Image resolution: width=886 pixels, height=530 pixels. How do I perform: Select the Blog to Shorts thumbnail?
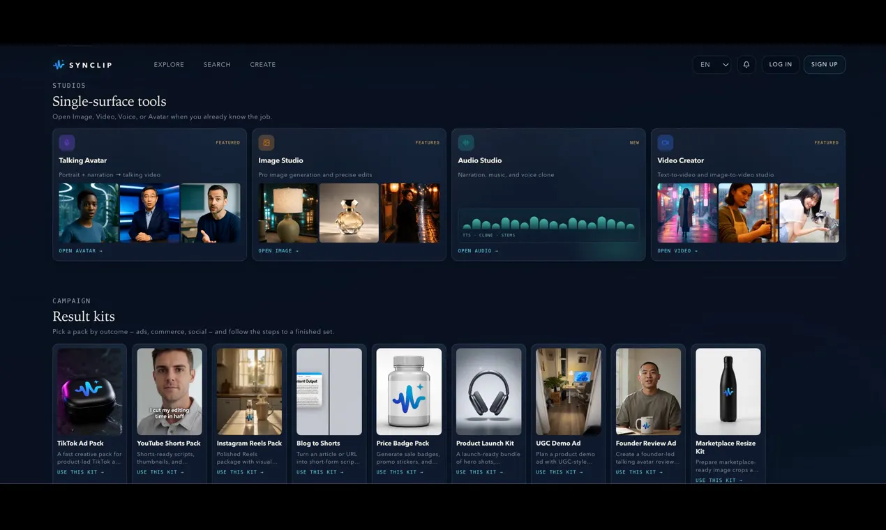[x=329, y=392]
